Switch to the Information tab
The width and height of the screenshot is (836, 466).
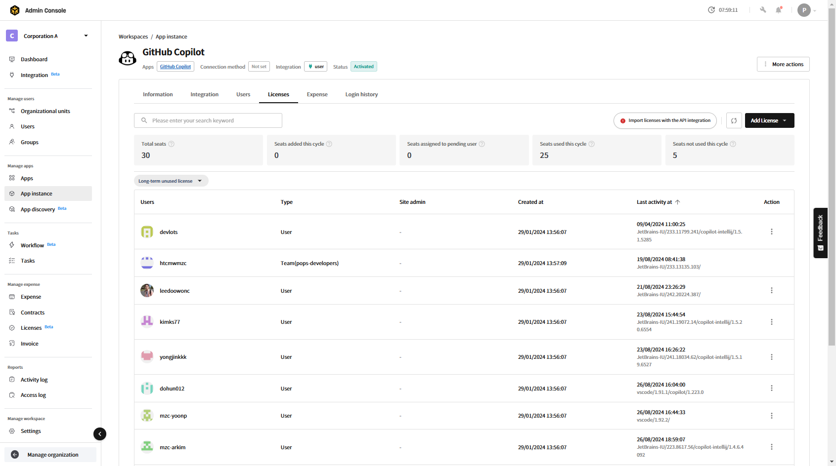[158, 94]
